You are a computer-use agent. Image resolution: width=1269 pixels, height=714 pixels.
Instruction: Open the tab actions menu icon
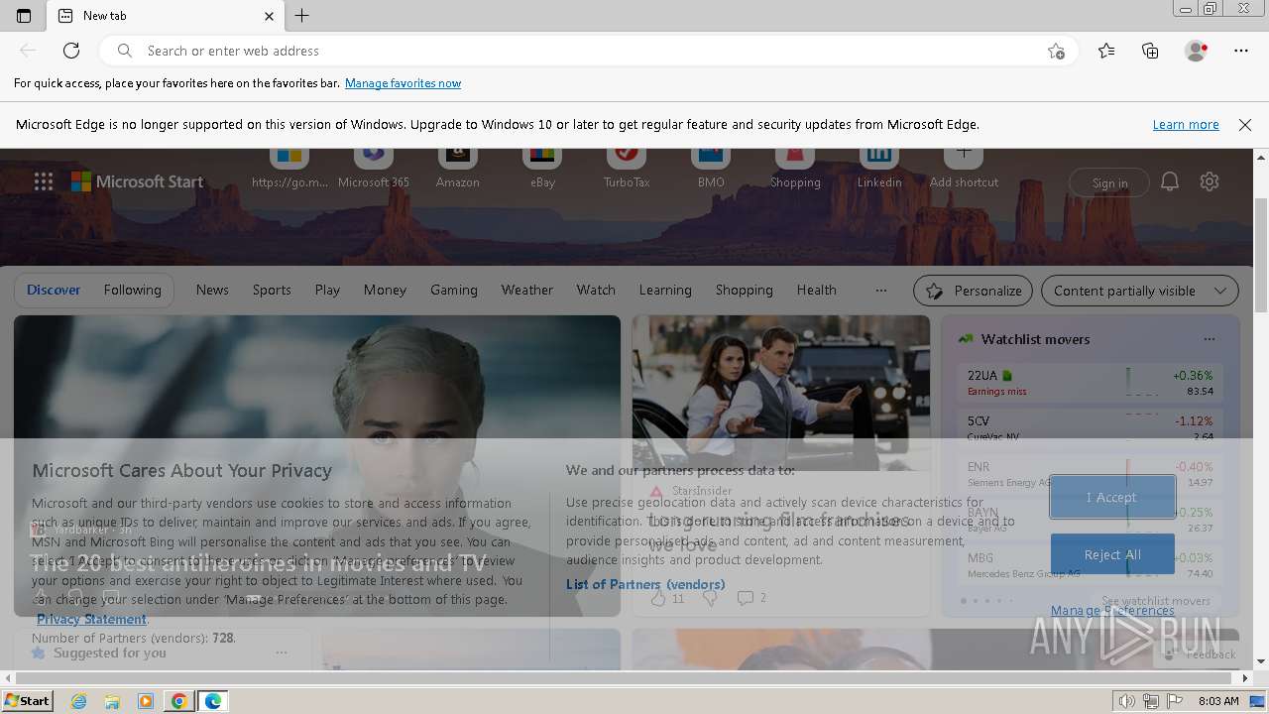(x=24, y=16)
